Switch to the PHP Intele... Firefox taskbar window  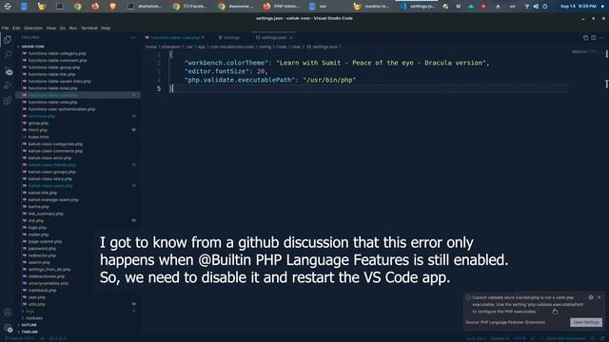(x=282, y=7)
